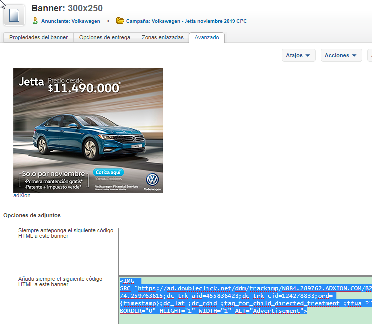372x336 pixels.
Task: Follow the adXion link below the banner
Action: tap(22, 196)
